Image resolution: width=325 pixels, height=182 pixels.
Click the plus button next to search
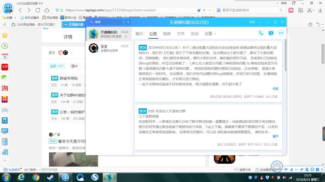click(128, 22)
